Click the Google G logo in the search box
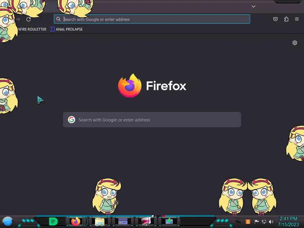The height and width of the screenshot is (228, 304). coord(72,120)
